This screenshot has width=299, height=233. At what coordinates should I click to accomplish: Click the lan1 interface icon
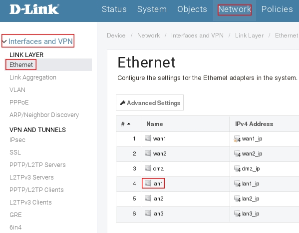(148, 183)
